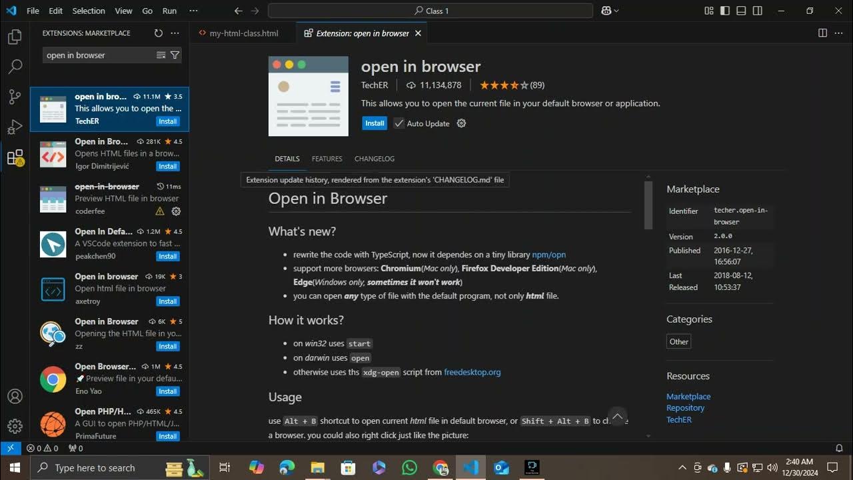Show errors and warnings in status bar
Screen dimensions: 853x480
pos(41,449)
